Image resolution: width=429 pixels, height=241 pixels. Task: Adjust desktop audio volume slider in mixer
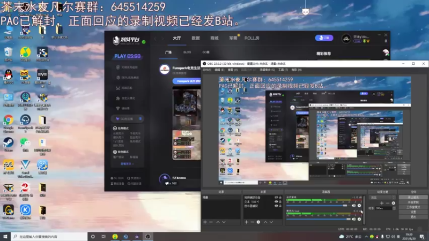[318, 206]
